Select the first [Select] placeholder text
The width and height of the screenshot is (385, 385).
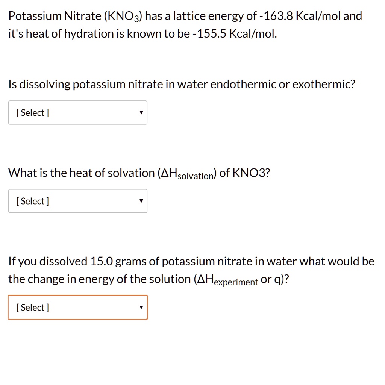pos(32,112)
